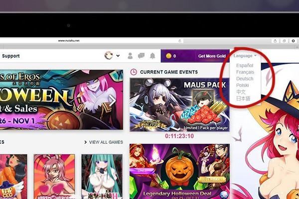Open the chat messages icon
Screen dimensions: 299x199
pos(141,56)
